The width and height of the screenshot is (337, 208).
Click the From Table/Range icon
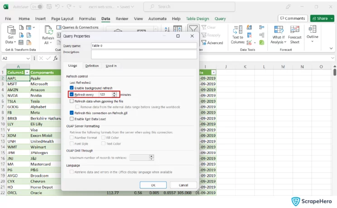[x=21, y=43]
